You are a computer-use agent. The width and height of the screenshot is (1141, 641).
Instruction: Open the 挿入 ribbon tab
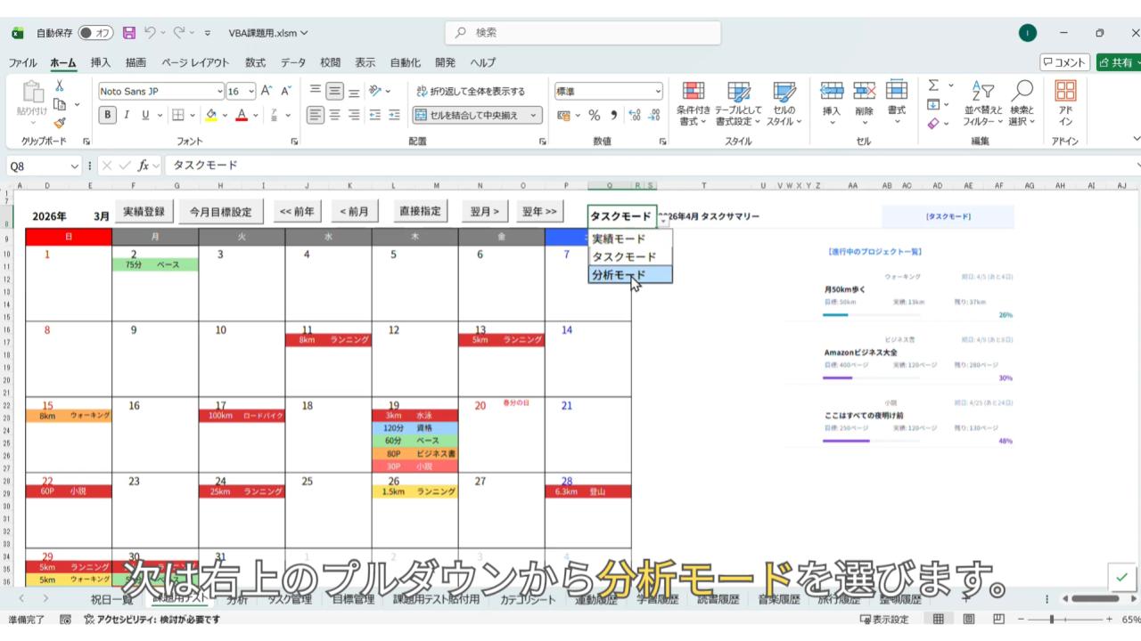pyautogui.click(x=101, y=62)
